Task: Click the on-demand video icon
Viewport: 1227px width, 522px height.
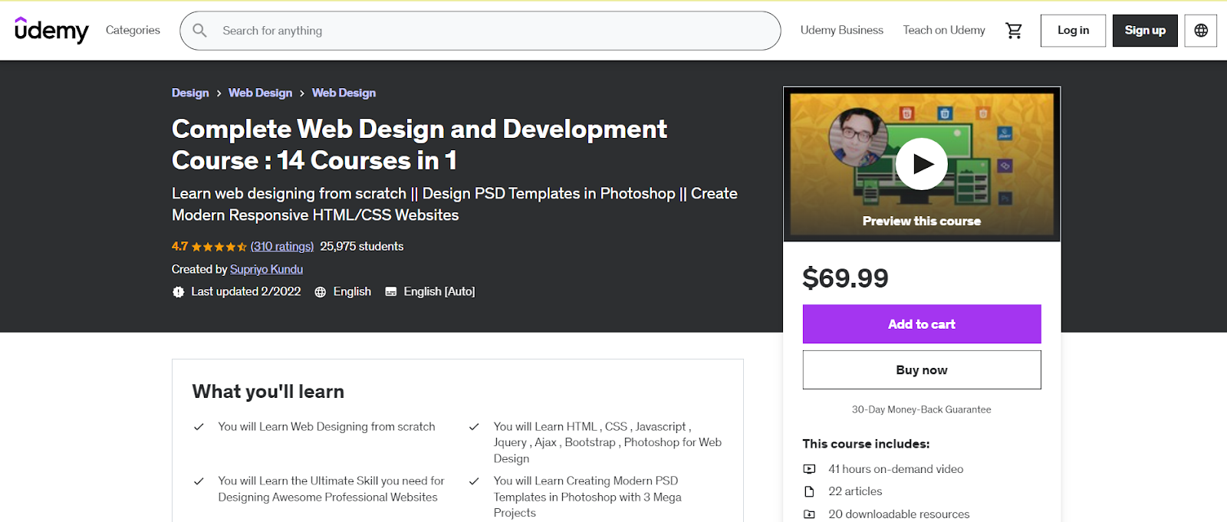Action: click(809, 469)
